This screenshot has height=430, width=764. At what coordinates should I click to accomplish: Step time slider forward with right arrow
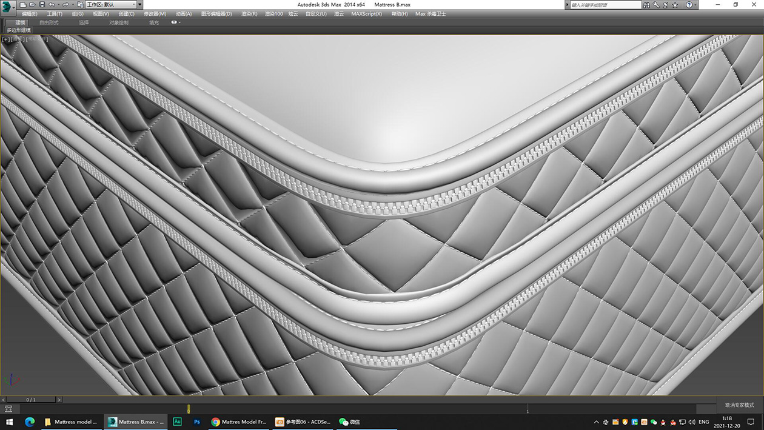59,400
